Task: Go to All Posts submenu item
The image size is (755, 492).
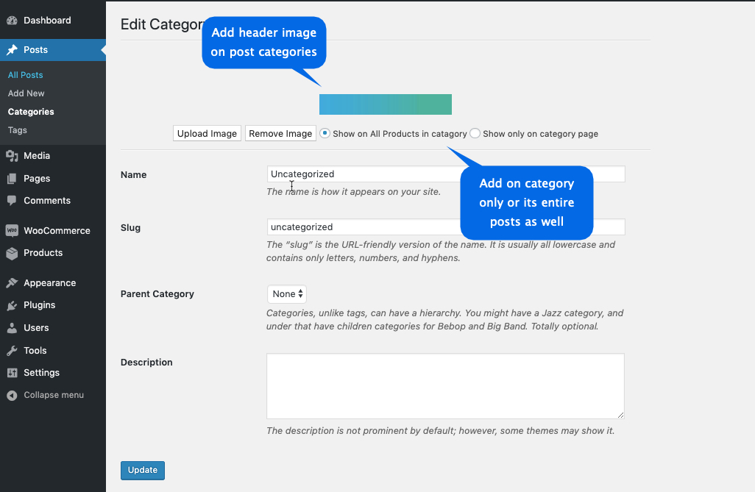Action: point(26,75)
